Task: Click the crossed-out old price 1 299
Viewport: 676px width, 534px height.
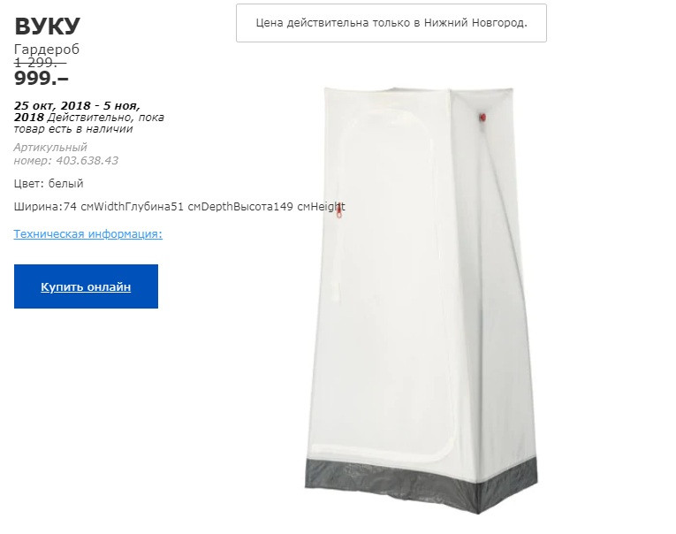Action: (x=40, y=63)
